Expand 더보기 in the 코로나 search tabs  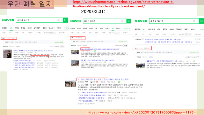tap(59, 28)
